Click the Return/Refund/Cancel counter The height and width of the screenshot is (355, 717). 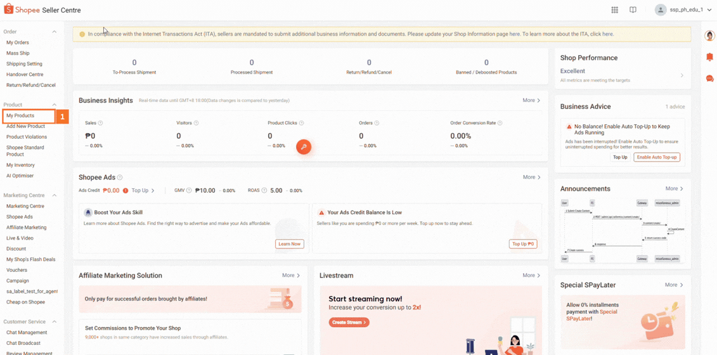[x=369, y=67]
